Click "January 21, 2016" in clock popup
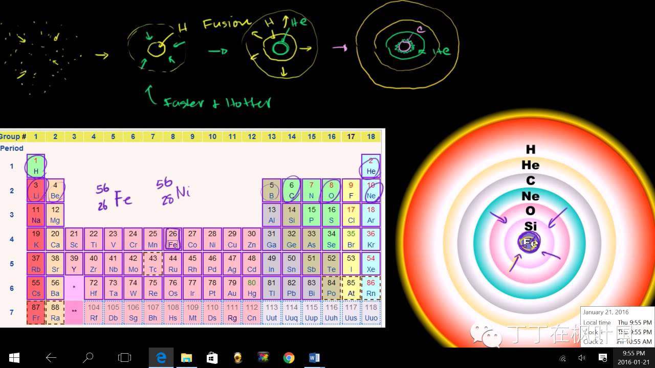Viewport: 655px width, 368px height. [x=606, y=312]
